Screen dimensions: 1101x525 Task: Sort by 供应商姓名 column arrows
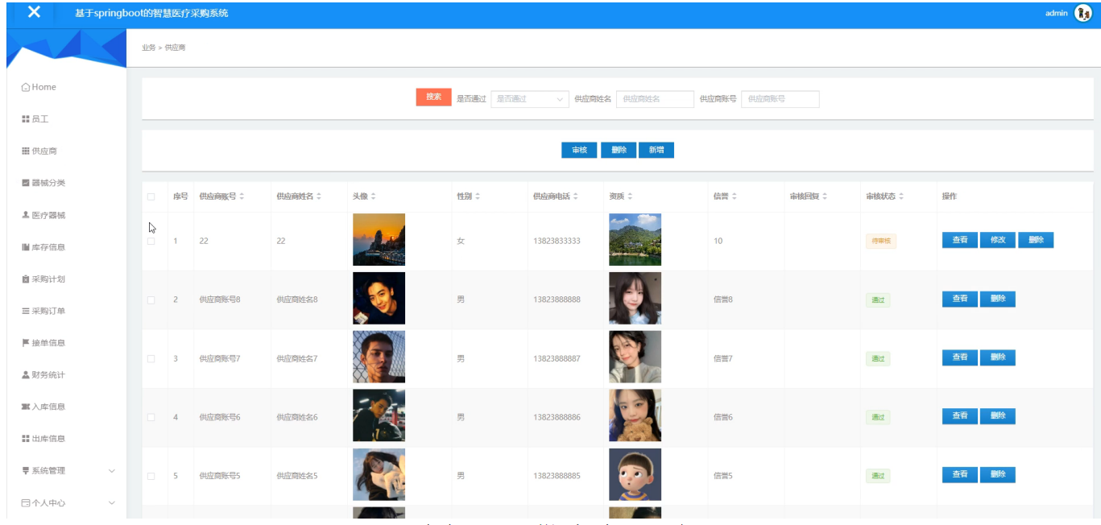[x=319, y=196]
